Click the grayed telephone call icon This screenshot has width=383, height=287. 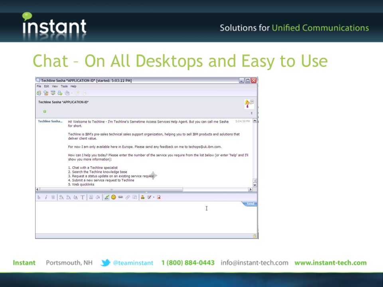click(x=67, y=93)
